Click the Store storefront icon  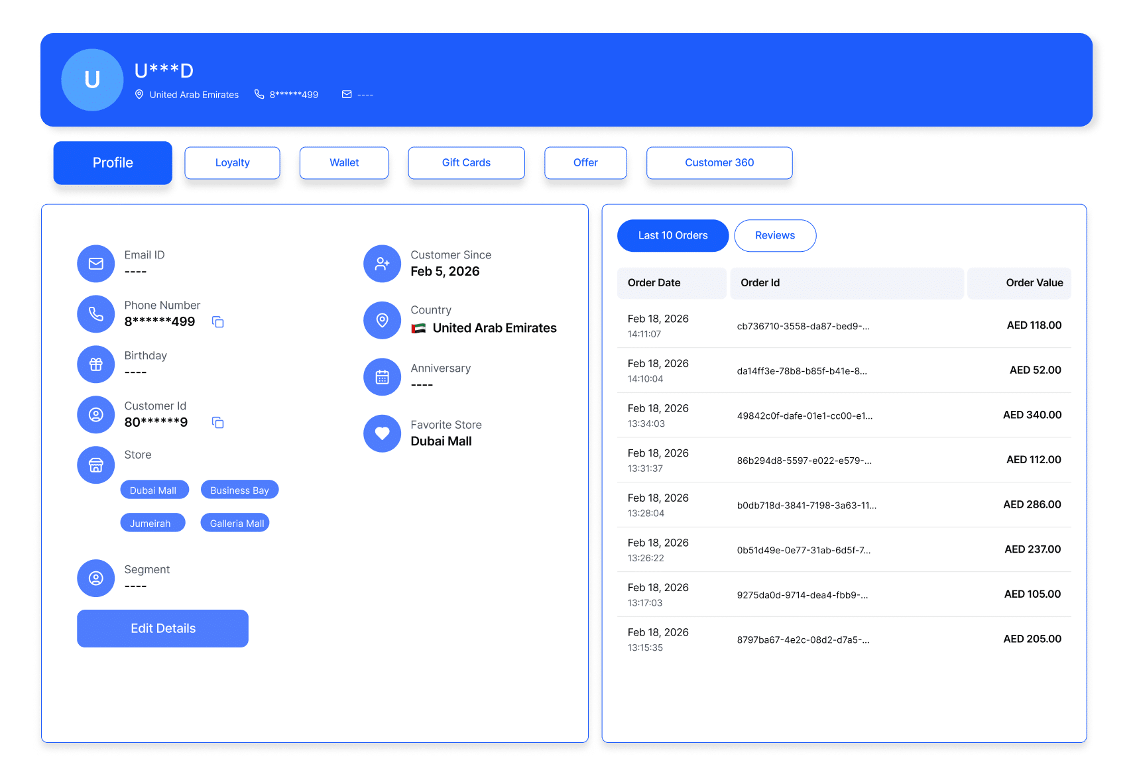pyautogui.click(x=95, y=465)
